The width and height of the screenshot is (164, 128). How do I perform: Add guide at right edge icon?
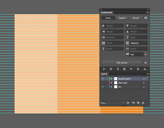pos(118,69)
